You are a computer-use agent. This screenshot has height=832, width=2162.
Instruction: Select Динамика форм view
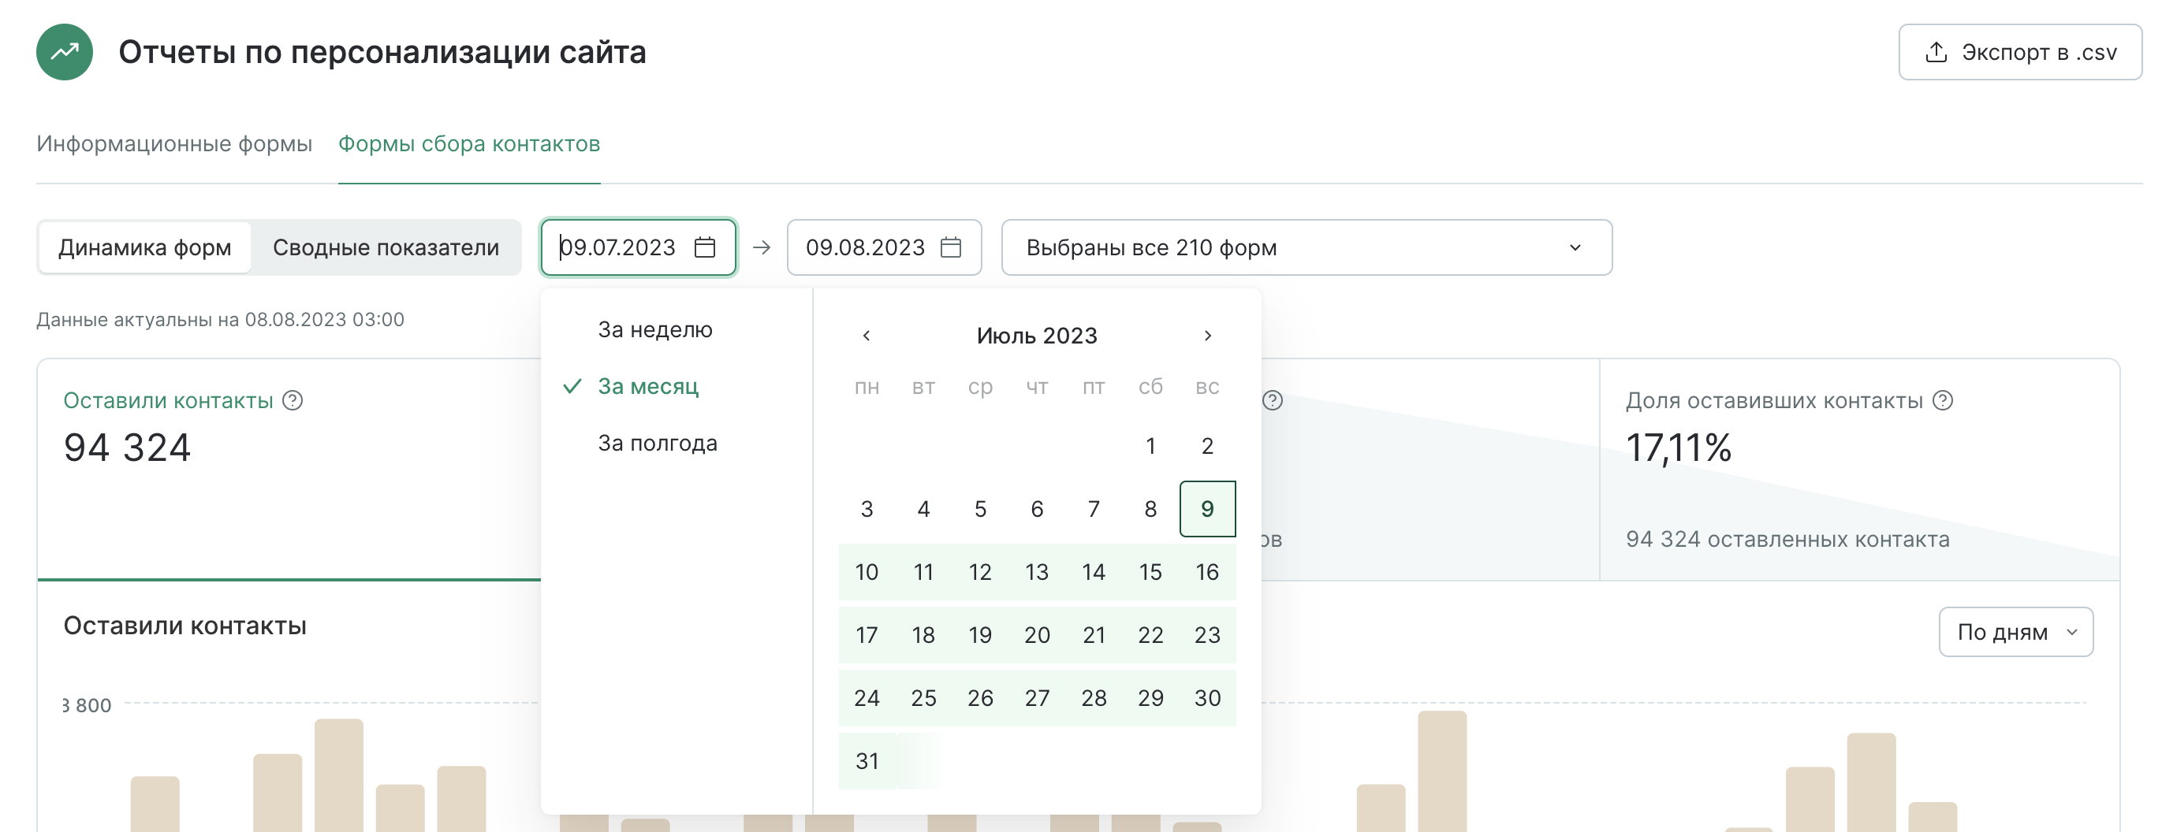(144, 247)
